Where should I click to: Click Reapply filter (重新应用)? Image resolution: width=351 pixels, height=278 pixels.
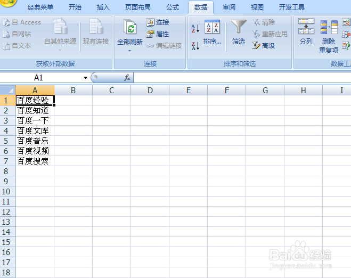(270, 34)
